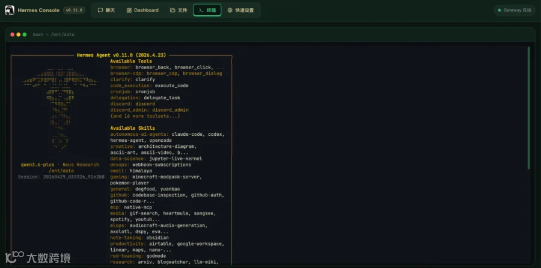Click the green maximize dot of terminal window
Image resolution: width=541 pixels, height=268 pixels.
click(x=25, y=34)
